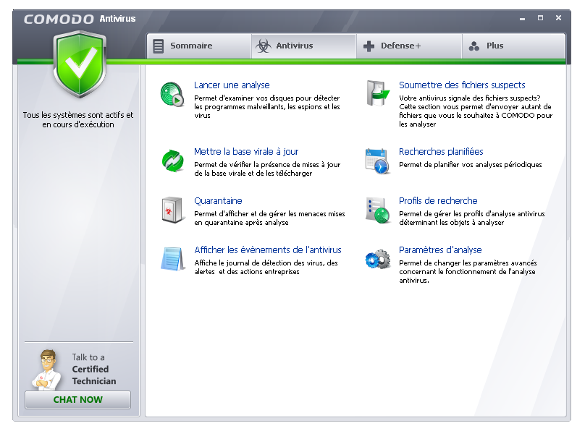Click 'Talk to a Certified Technician' text
The image size is (585, 439).
[x=93, y=369]
